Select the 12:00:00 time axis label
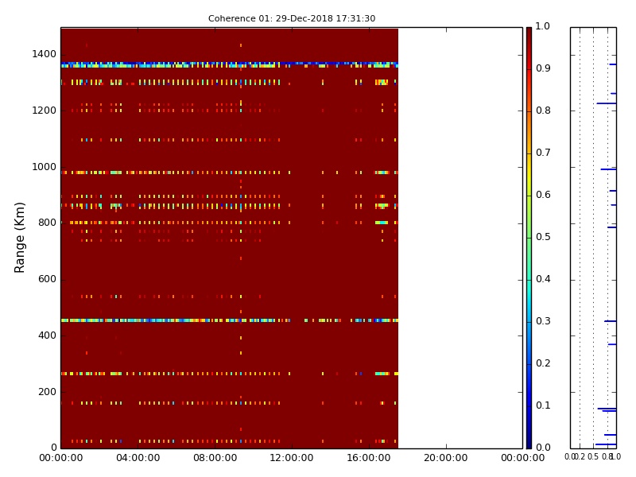This screenshot has width=636, height=477. coord(292,458)
